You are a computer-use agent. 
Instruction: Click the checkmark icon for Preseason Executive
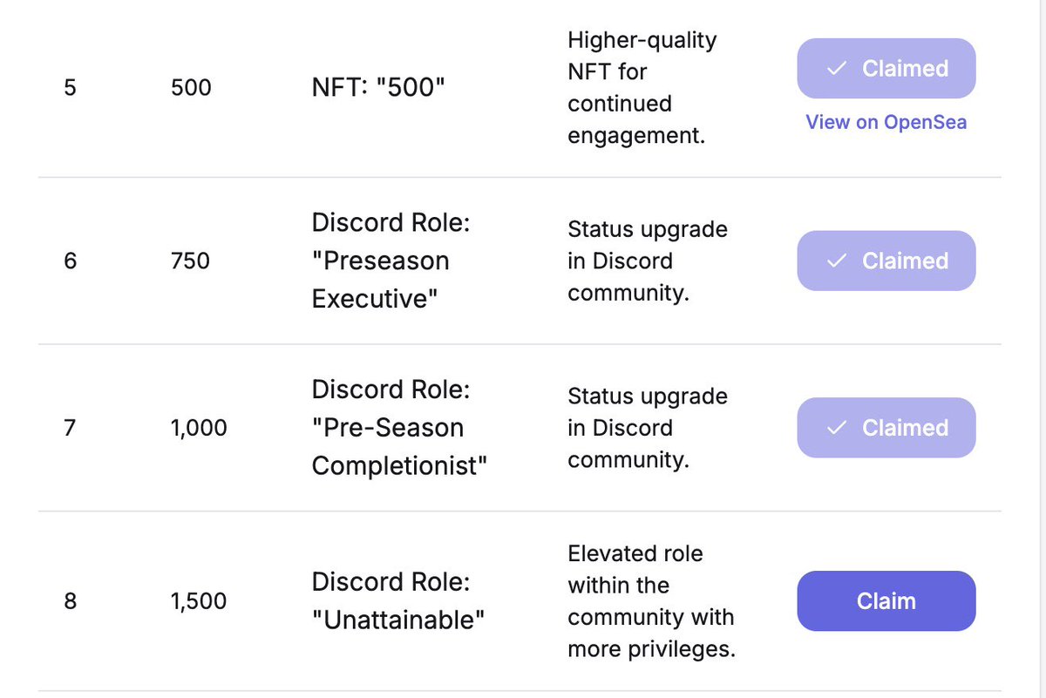tap(837, 261)
